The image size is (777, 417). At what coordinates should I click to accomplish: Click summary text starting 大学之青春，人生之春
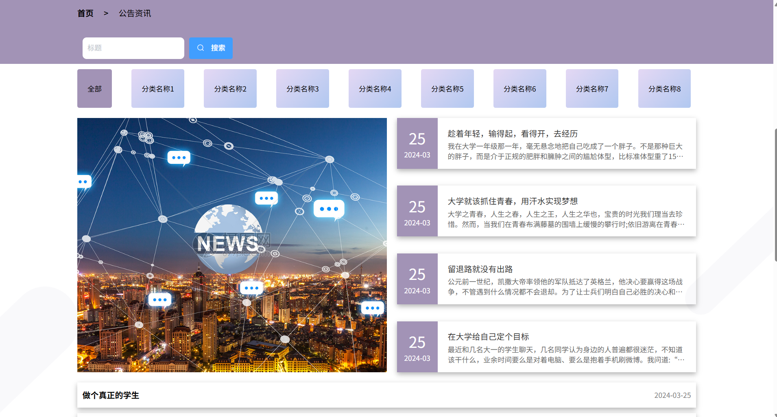pos(565,219)
